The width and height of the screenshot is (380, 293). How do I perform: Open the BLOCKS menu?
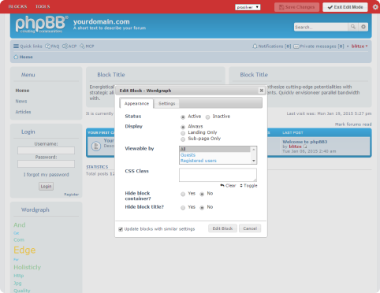coord(17,6)
